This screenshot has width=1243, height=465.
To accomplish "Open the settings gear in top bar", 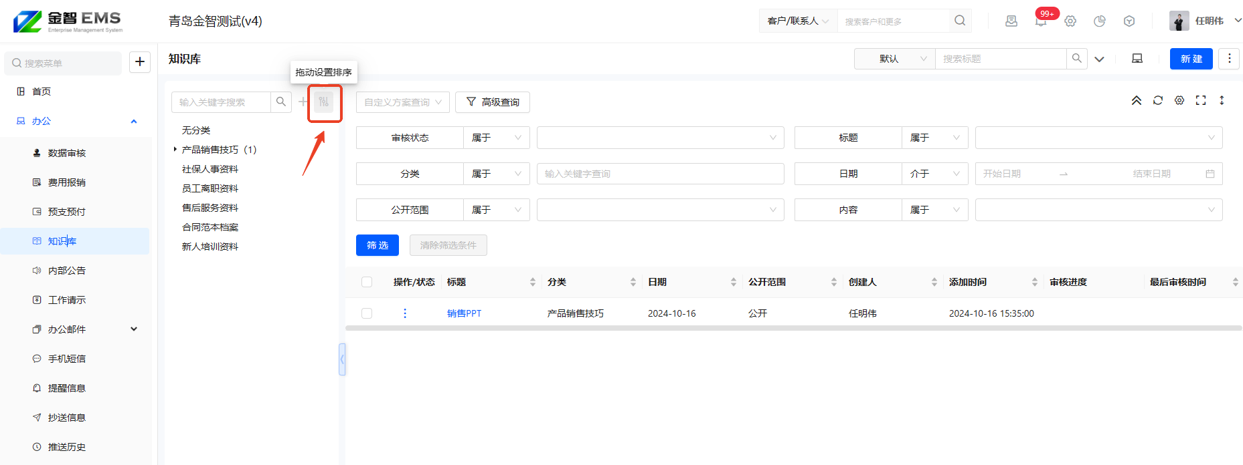I will point(1070,21).
